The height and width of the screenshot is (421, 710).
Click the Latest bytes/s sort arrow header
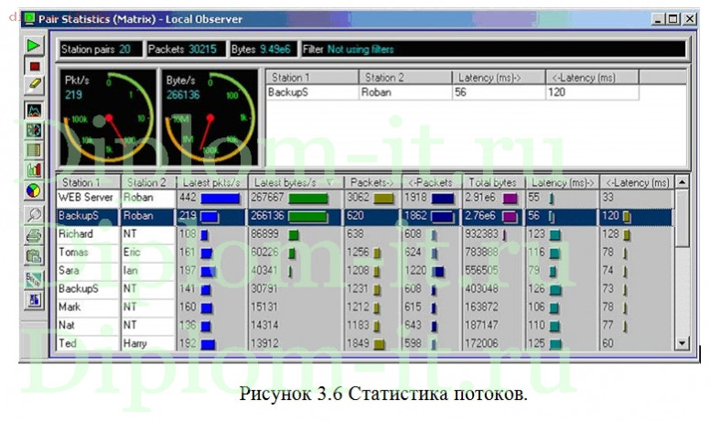[296, 182]
